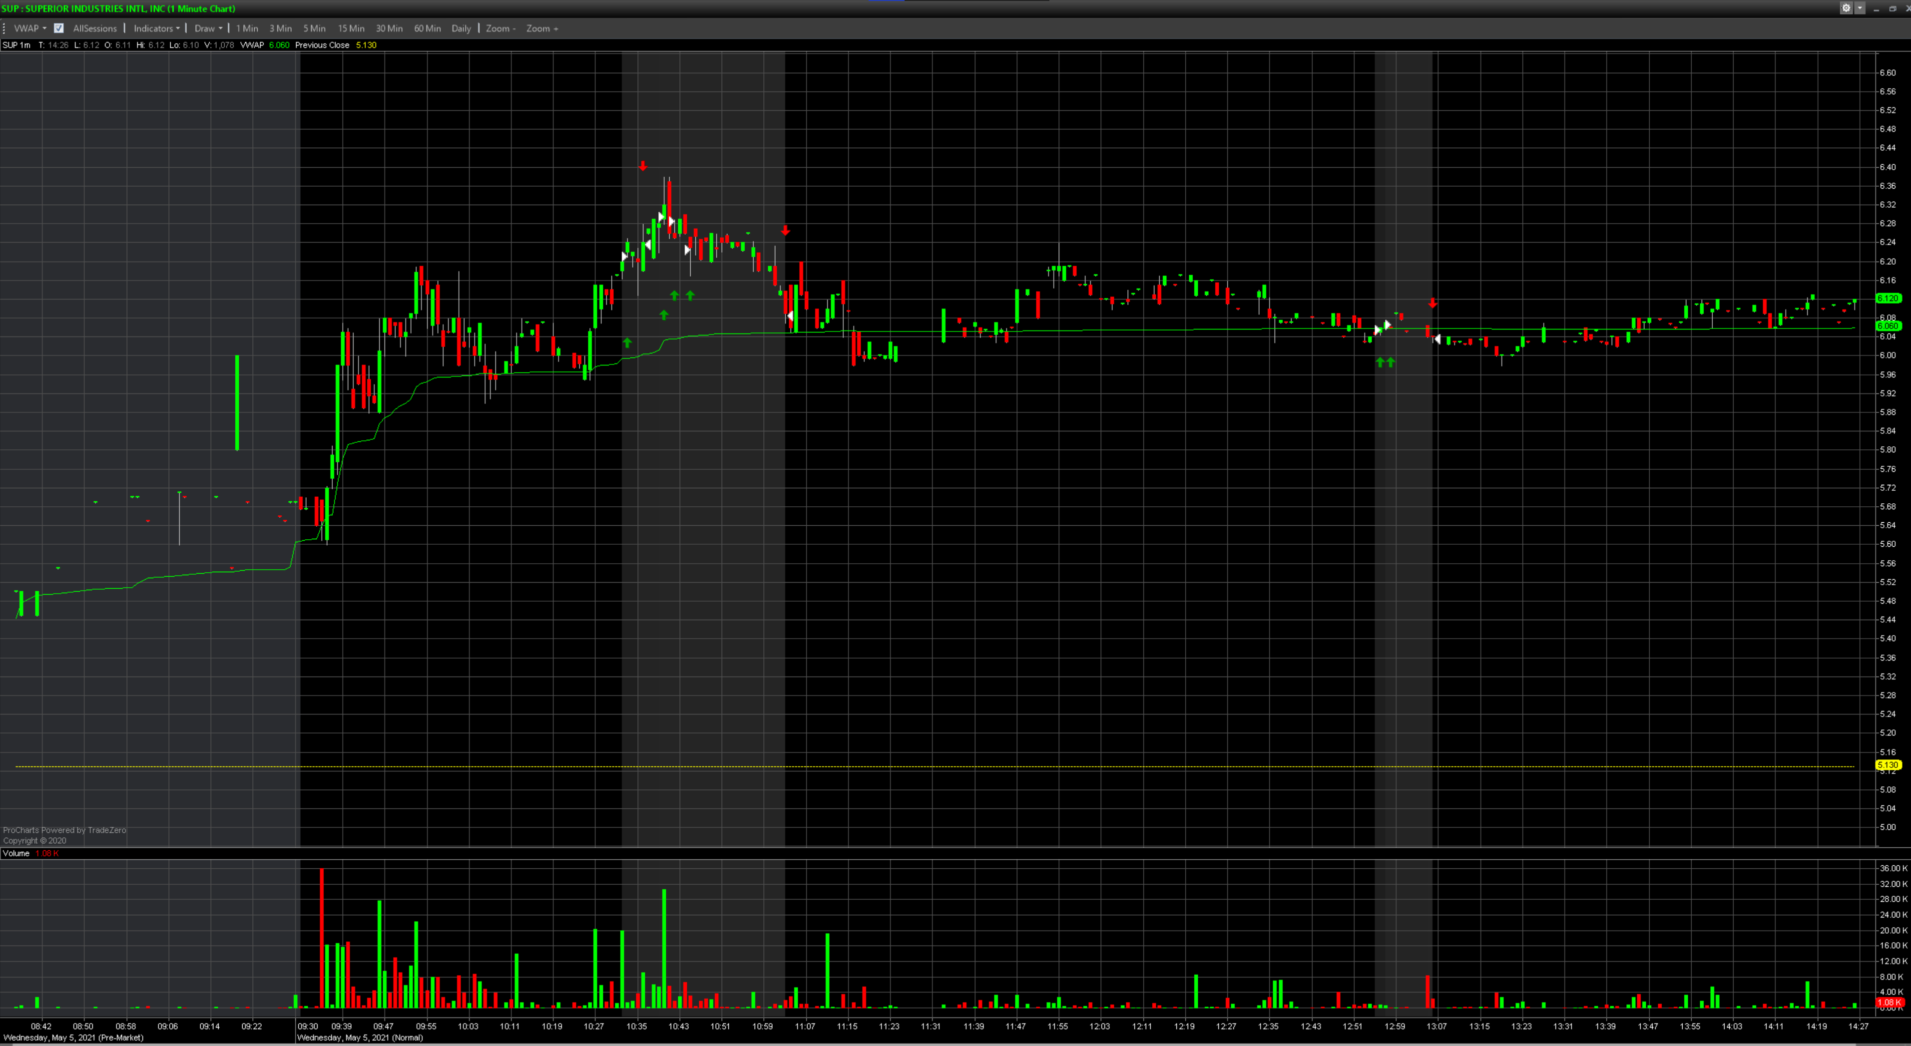Select the 30 Min interval

[x=389, y=28]
